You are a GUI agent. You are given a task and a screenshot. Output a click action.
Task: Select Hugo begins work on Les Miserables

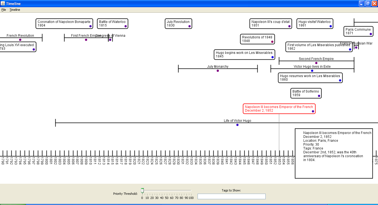[x=244, y=55]
